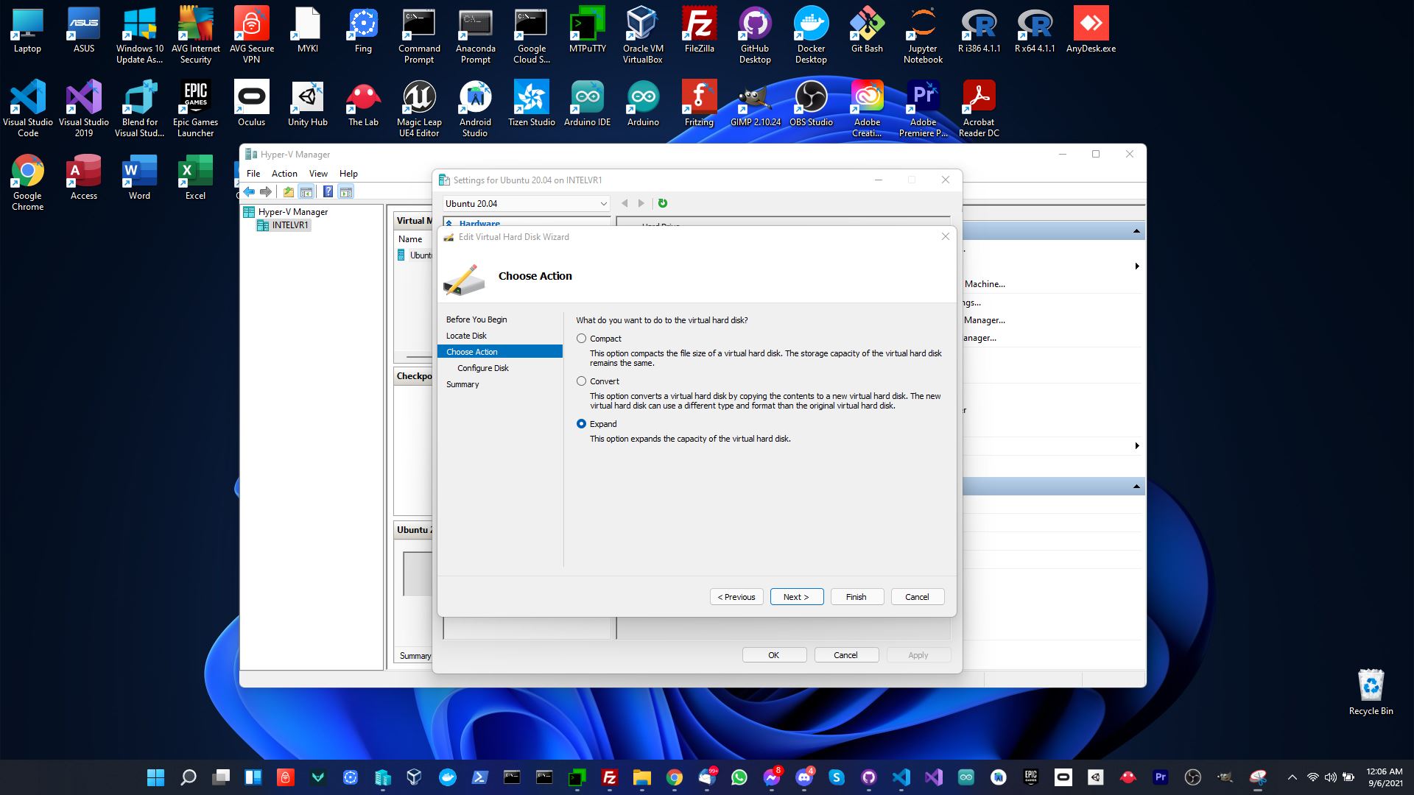Click Previous button in the wizard

pos(736,597)
